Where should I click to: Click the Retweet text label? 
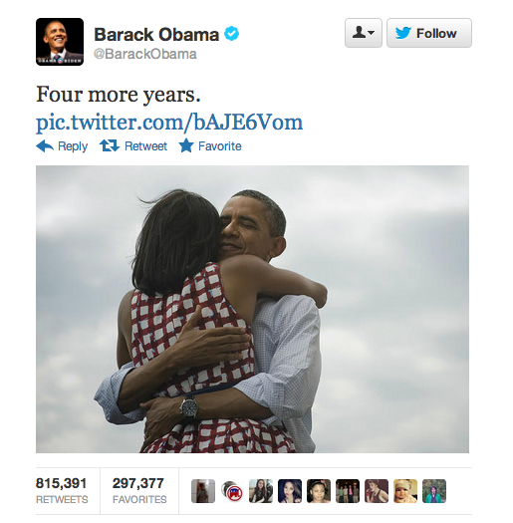(145, 146)
